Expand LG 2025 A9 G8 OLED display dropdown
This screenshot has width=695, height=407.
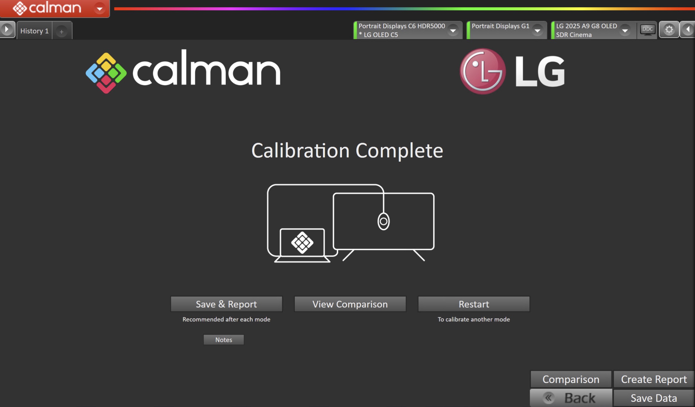click(625, 30)
